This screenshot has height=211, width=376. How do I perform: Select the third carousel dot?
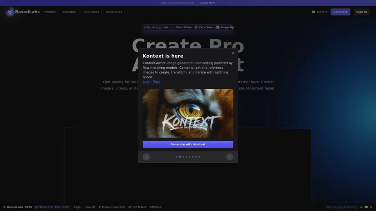point(183,157)
